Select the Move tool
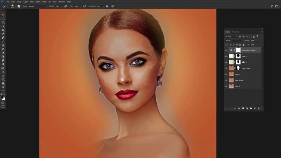281x158 pixels. [3, 15]
